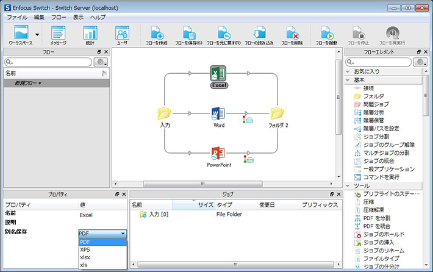Screen dimensions: 433x272
Task: Open the フロー menu
Action: click(x=59, y=18)
